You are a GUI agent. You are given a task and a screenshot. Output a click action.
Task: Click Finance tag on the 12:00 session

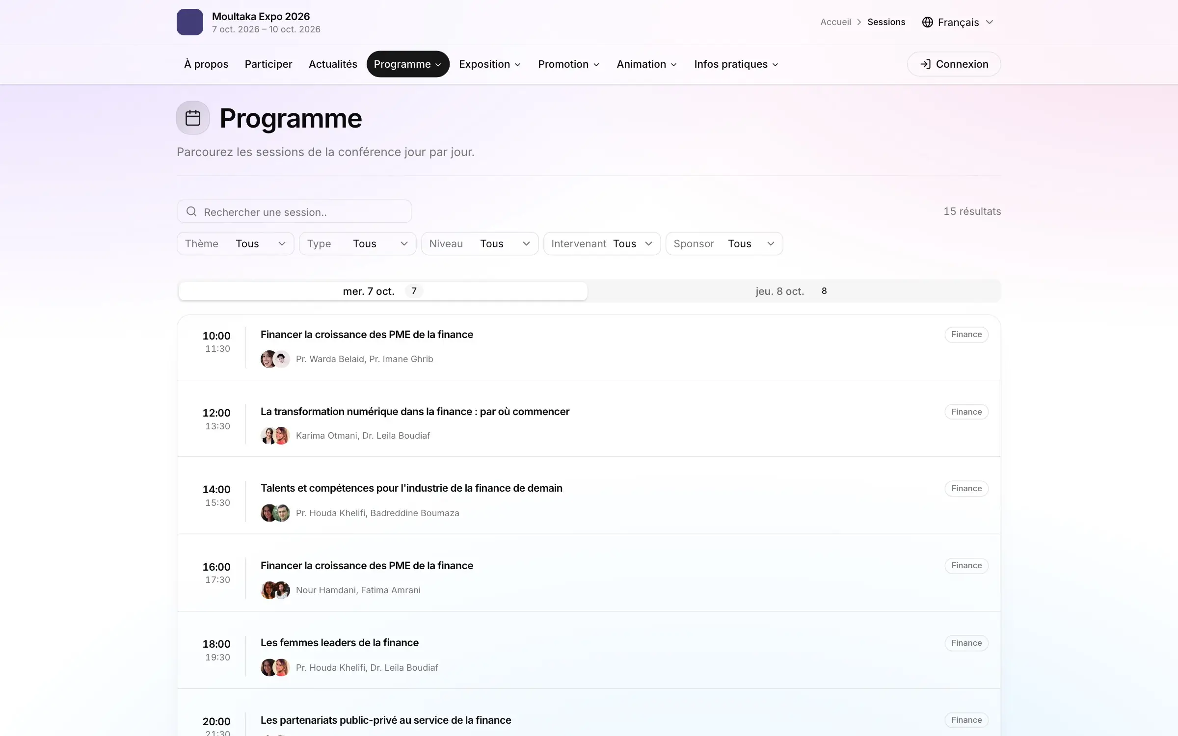[x=966, y=412]
